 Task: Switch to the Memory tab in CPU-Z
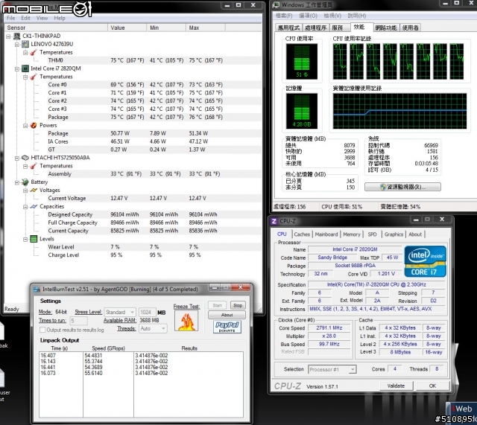click(352, 234)
